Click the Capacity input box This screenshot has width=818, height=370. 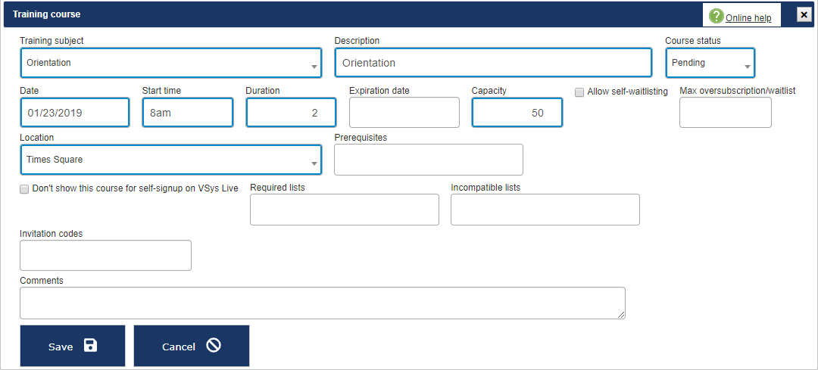[x=517, y=113]
